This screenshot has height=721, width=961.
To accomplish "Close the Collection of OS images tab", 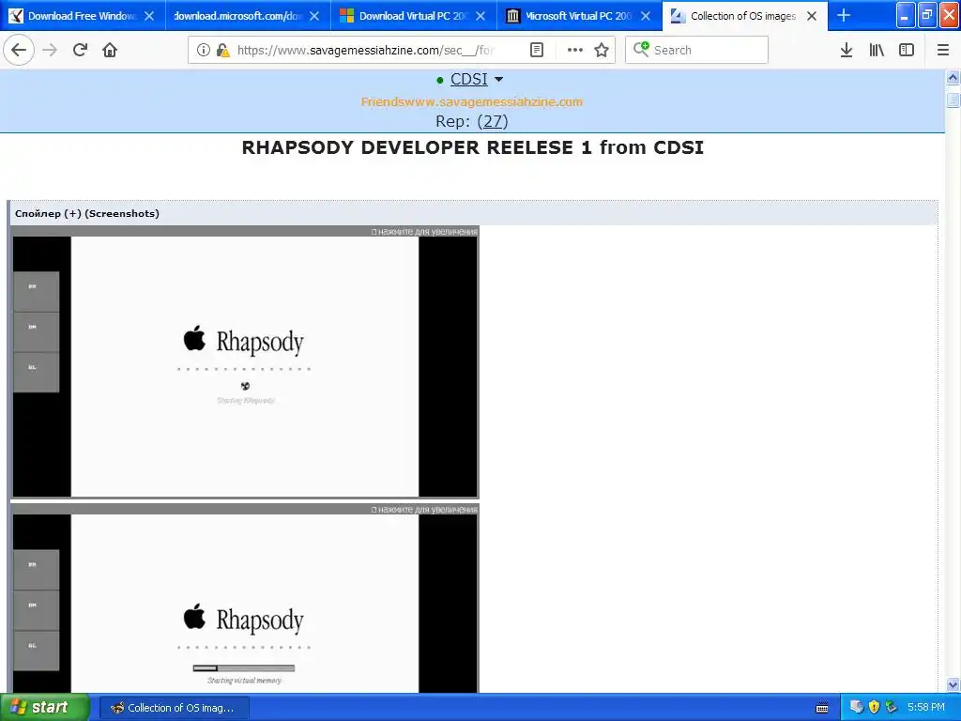I will (x=812, y=16).
